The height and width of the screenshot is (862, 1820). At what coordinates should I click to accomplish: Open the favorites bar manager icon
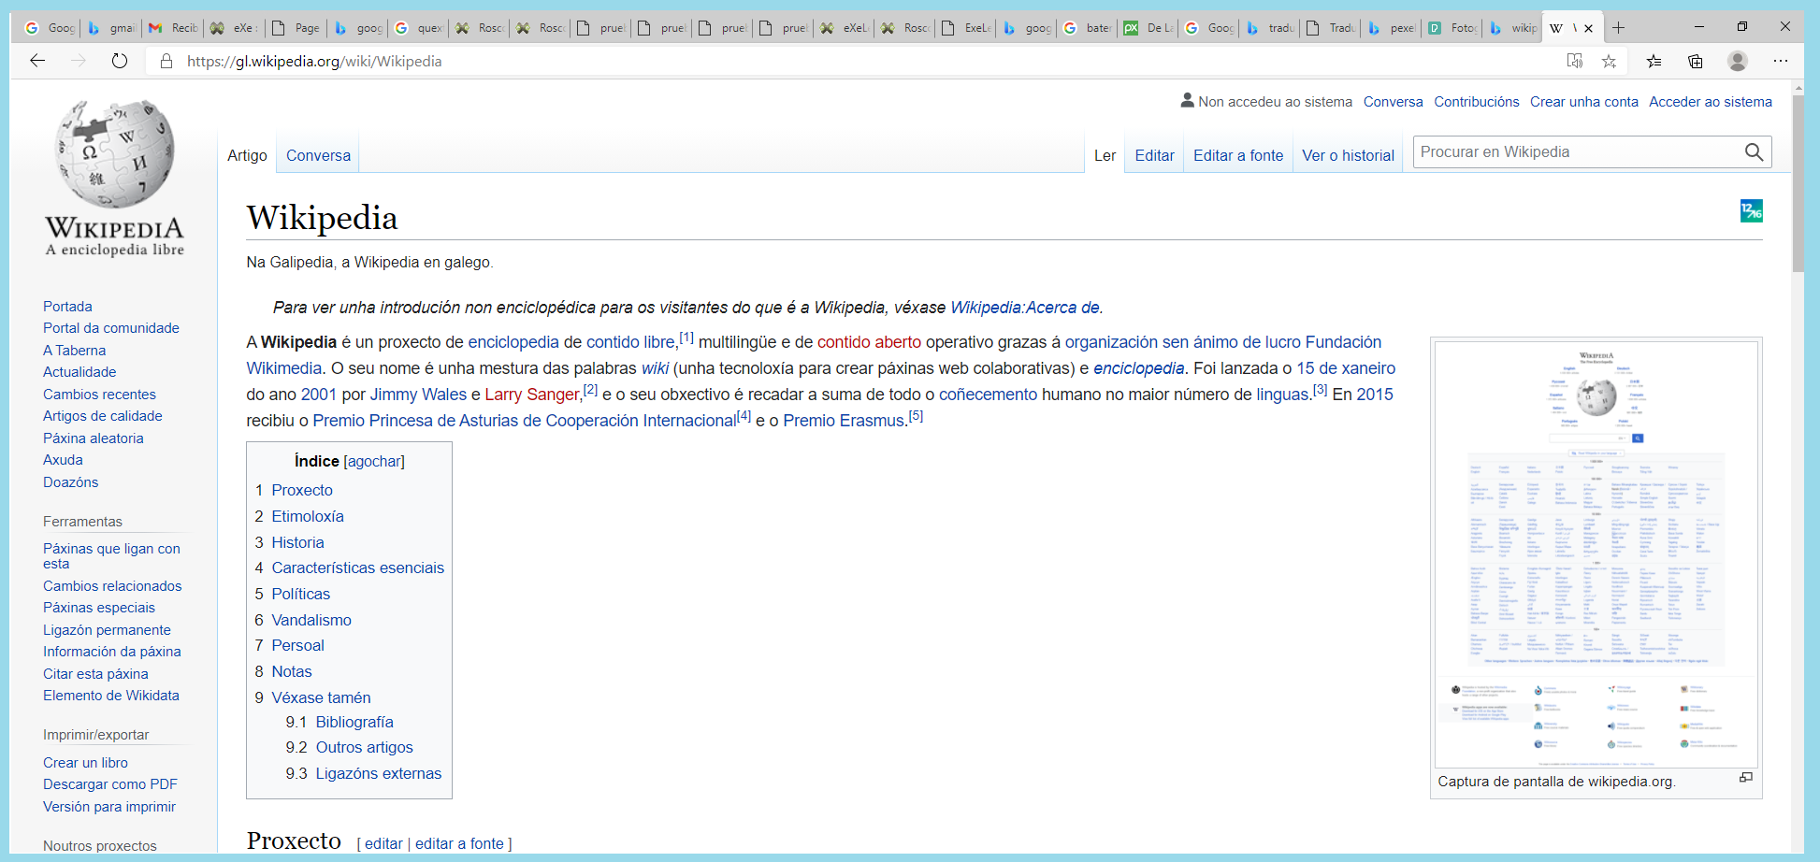pyautogui.click(x=1654, y=61)
